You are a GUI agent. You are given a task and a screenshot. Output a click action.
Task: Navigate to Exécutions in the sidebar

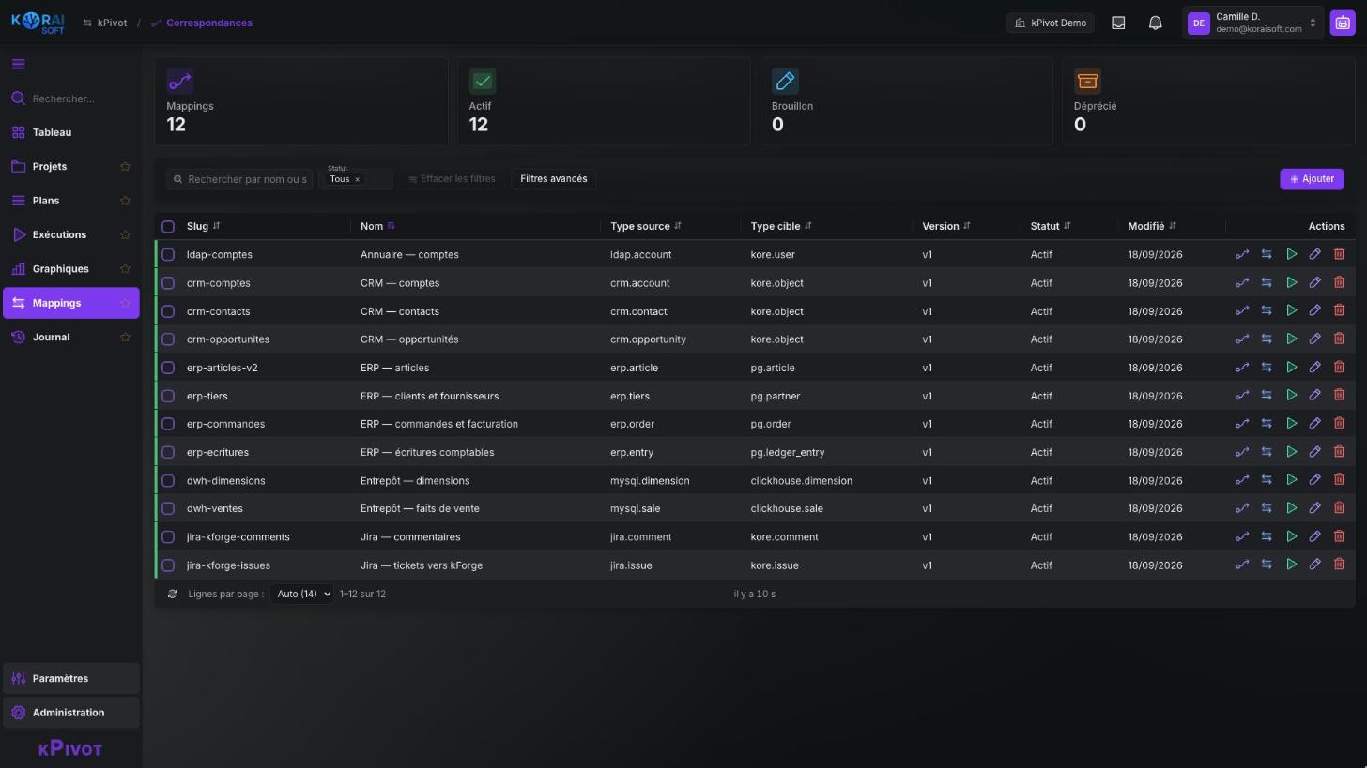(71, 234)
